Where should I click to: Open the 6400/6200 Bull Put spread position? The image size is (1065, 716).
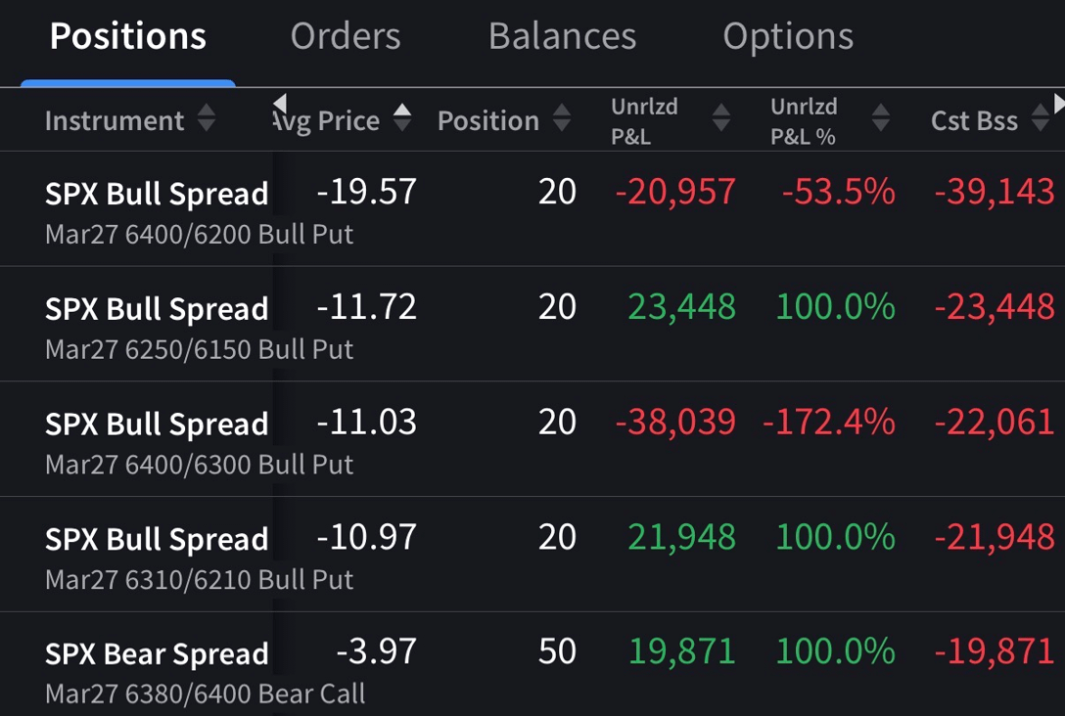click(x=157, y=209)
